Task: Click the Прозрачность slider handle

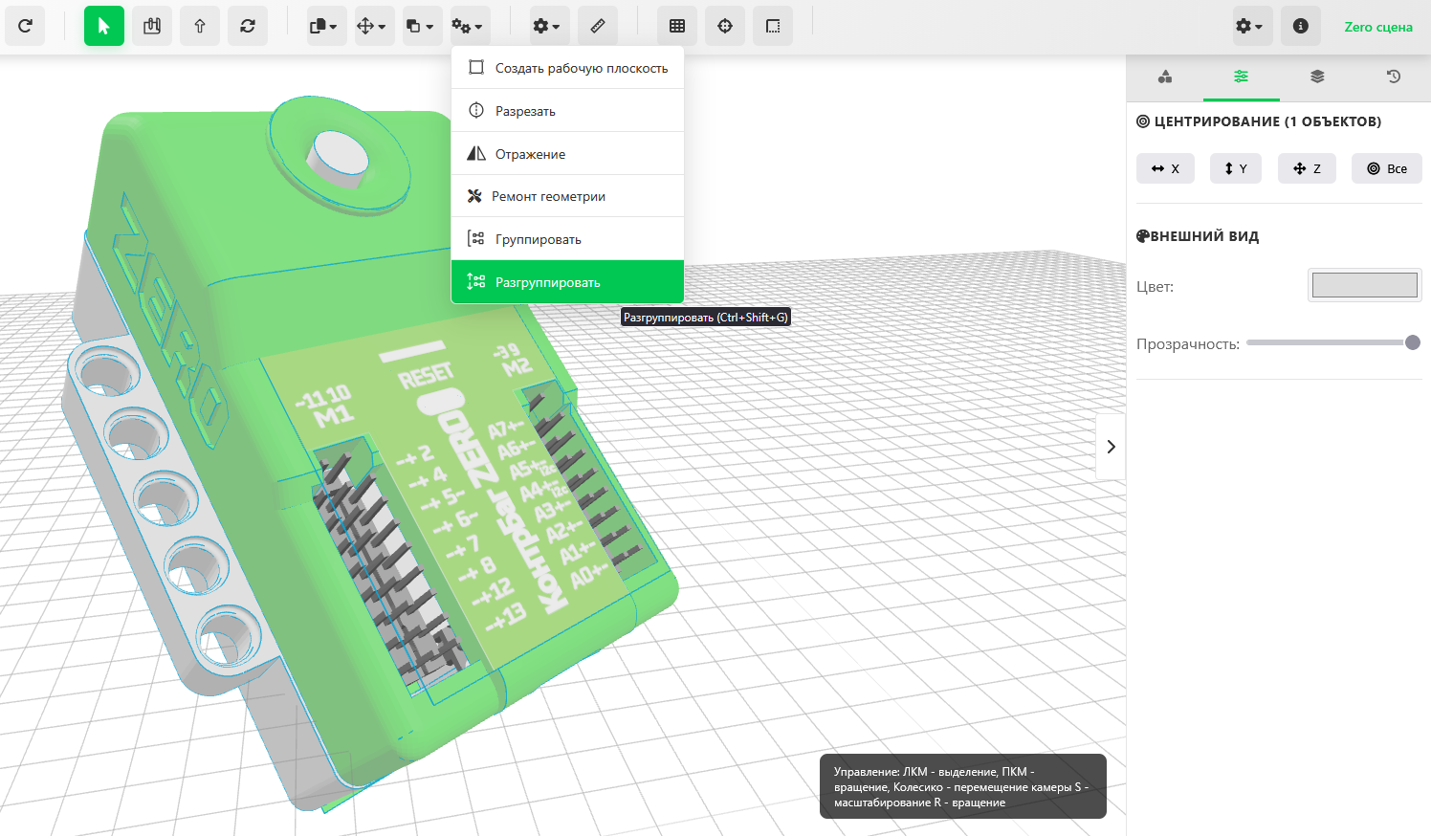Action: click(x=1412, y=342)
